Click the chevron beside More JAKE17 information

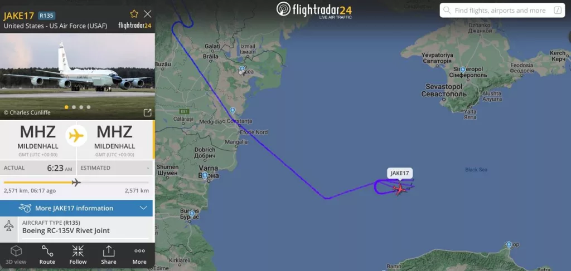tap(143, 208)
